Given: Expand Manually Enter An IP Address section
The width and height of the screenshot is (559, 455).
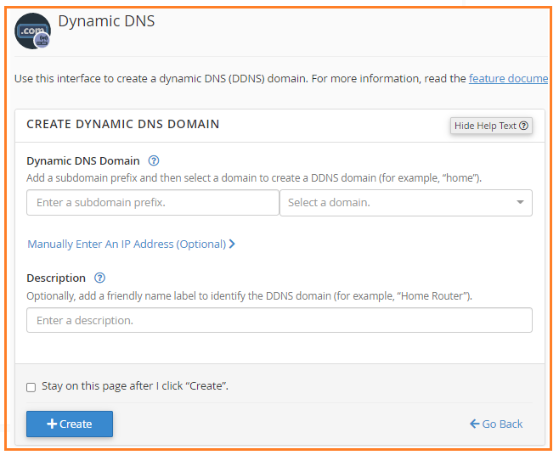Looking at the screenshot, I should [127, 244].
